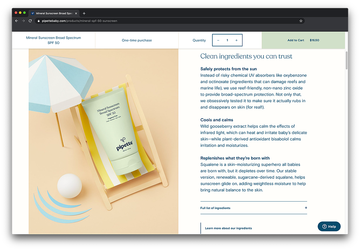Click the red close window button
Viewport: 360px width, 250px height.
tap(16, 13)
